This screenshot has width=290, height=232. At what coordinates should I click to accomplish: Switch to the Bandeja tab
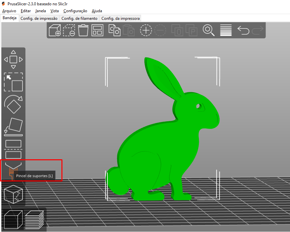(10, 18)
